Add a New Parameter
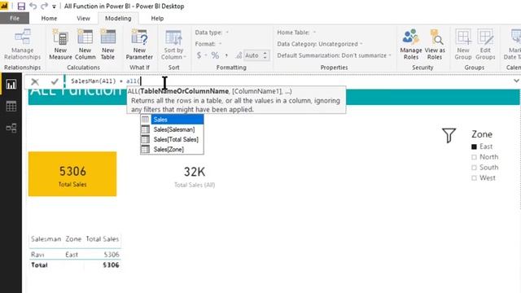This screenshot has height=293, width=521. pos(139,44)
